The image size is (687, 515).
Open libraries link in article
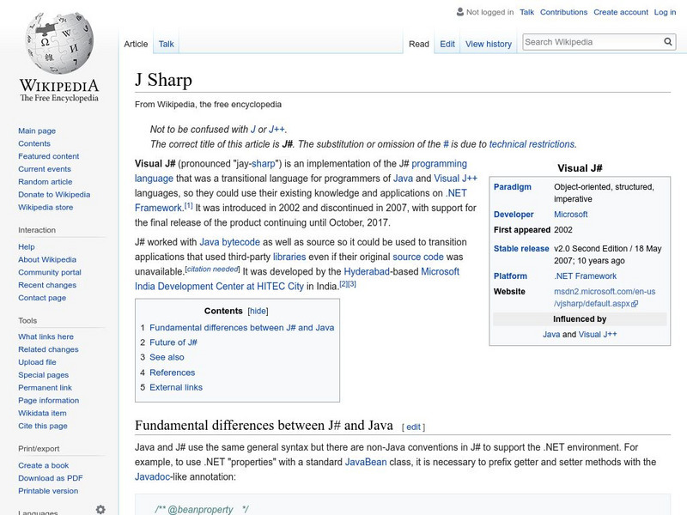point(289,257)
